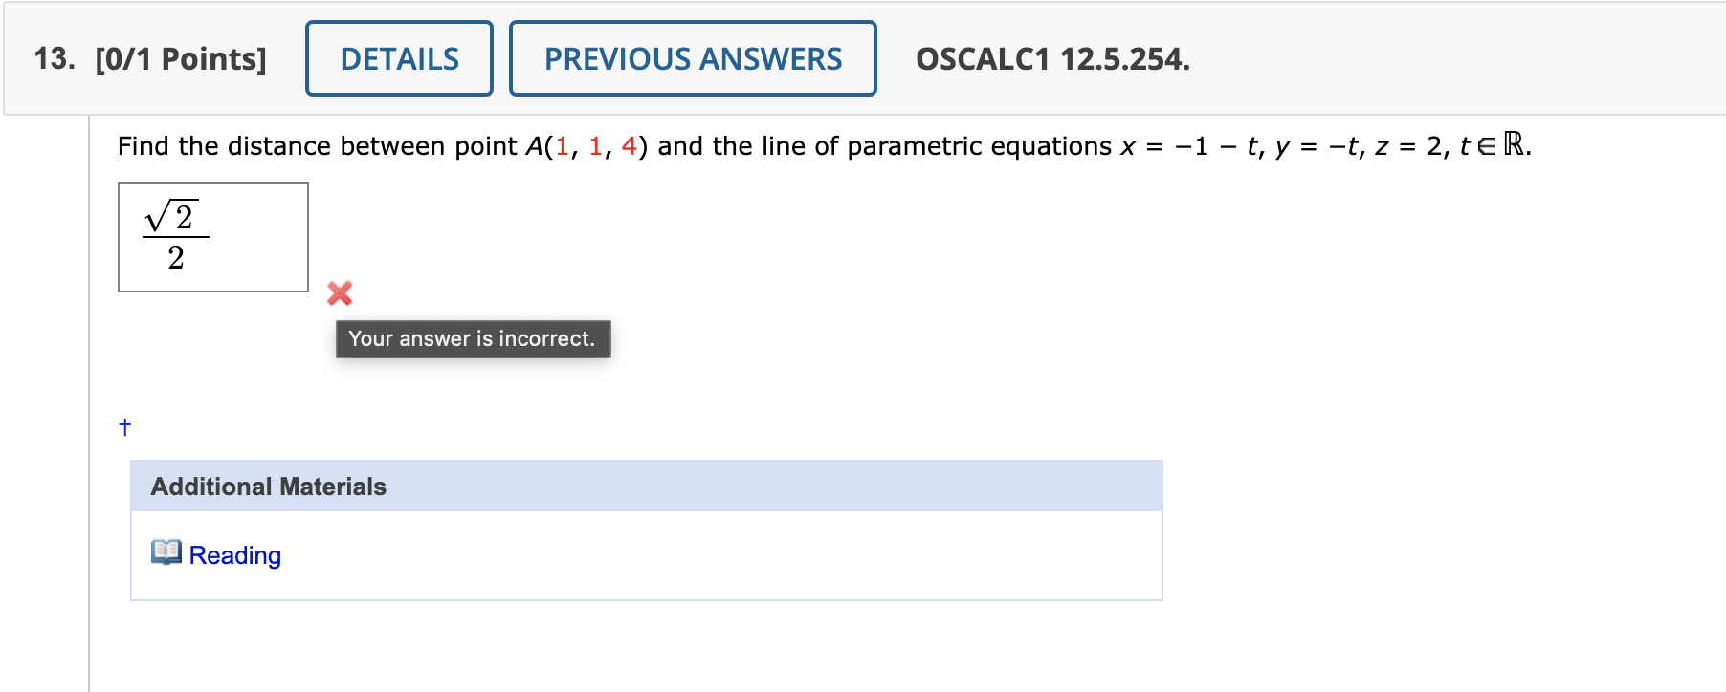View the PREVIOUS ANSWERS for this question
This screenshot has width=1726, height=692.
[692, 58]
